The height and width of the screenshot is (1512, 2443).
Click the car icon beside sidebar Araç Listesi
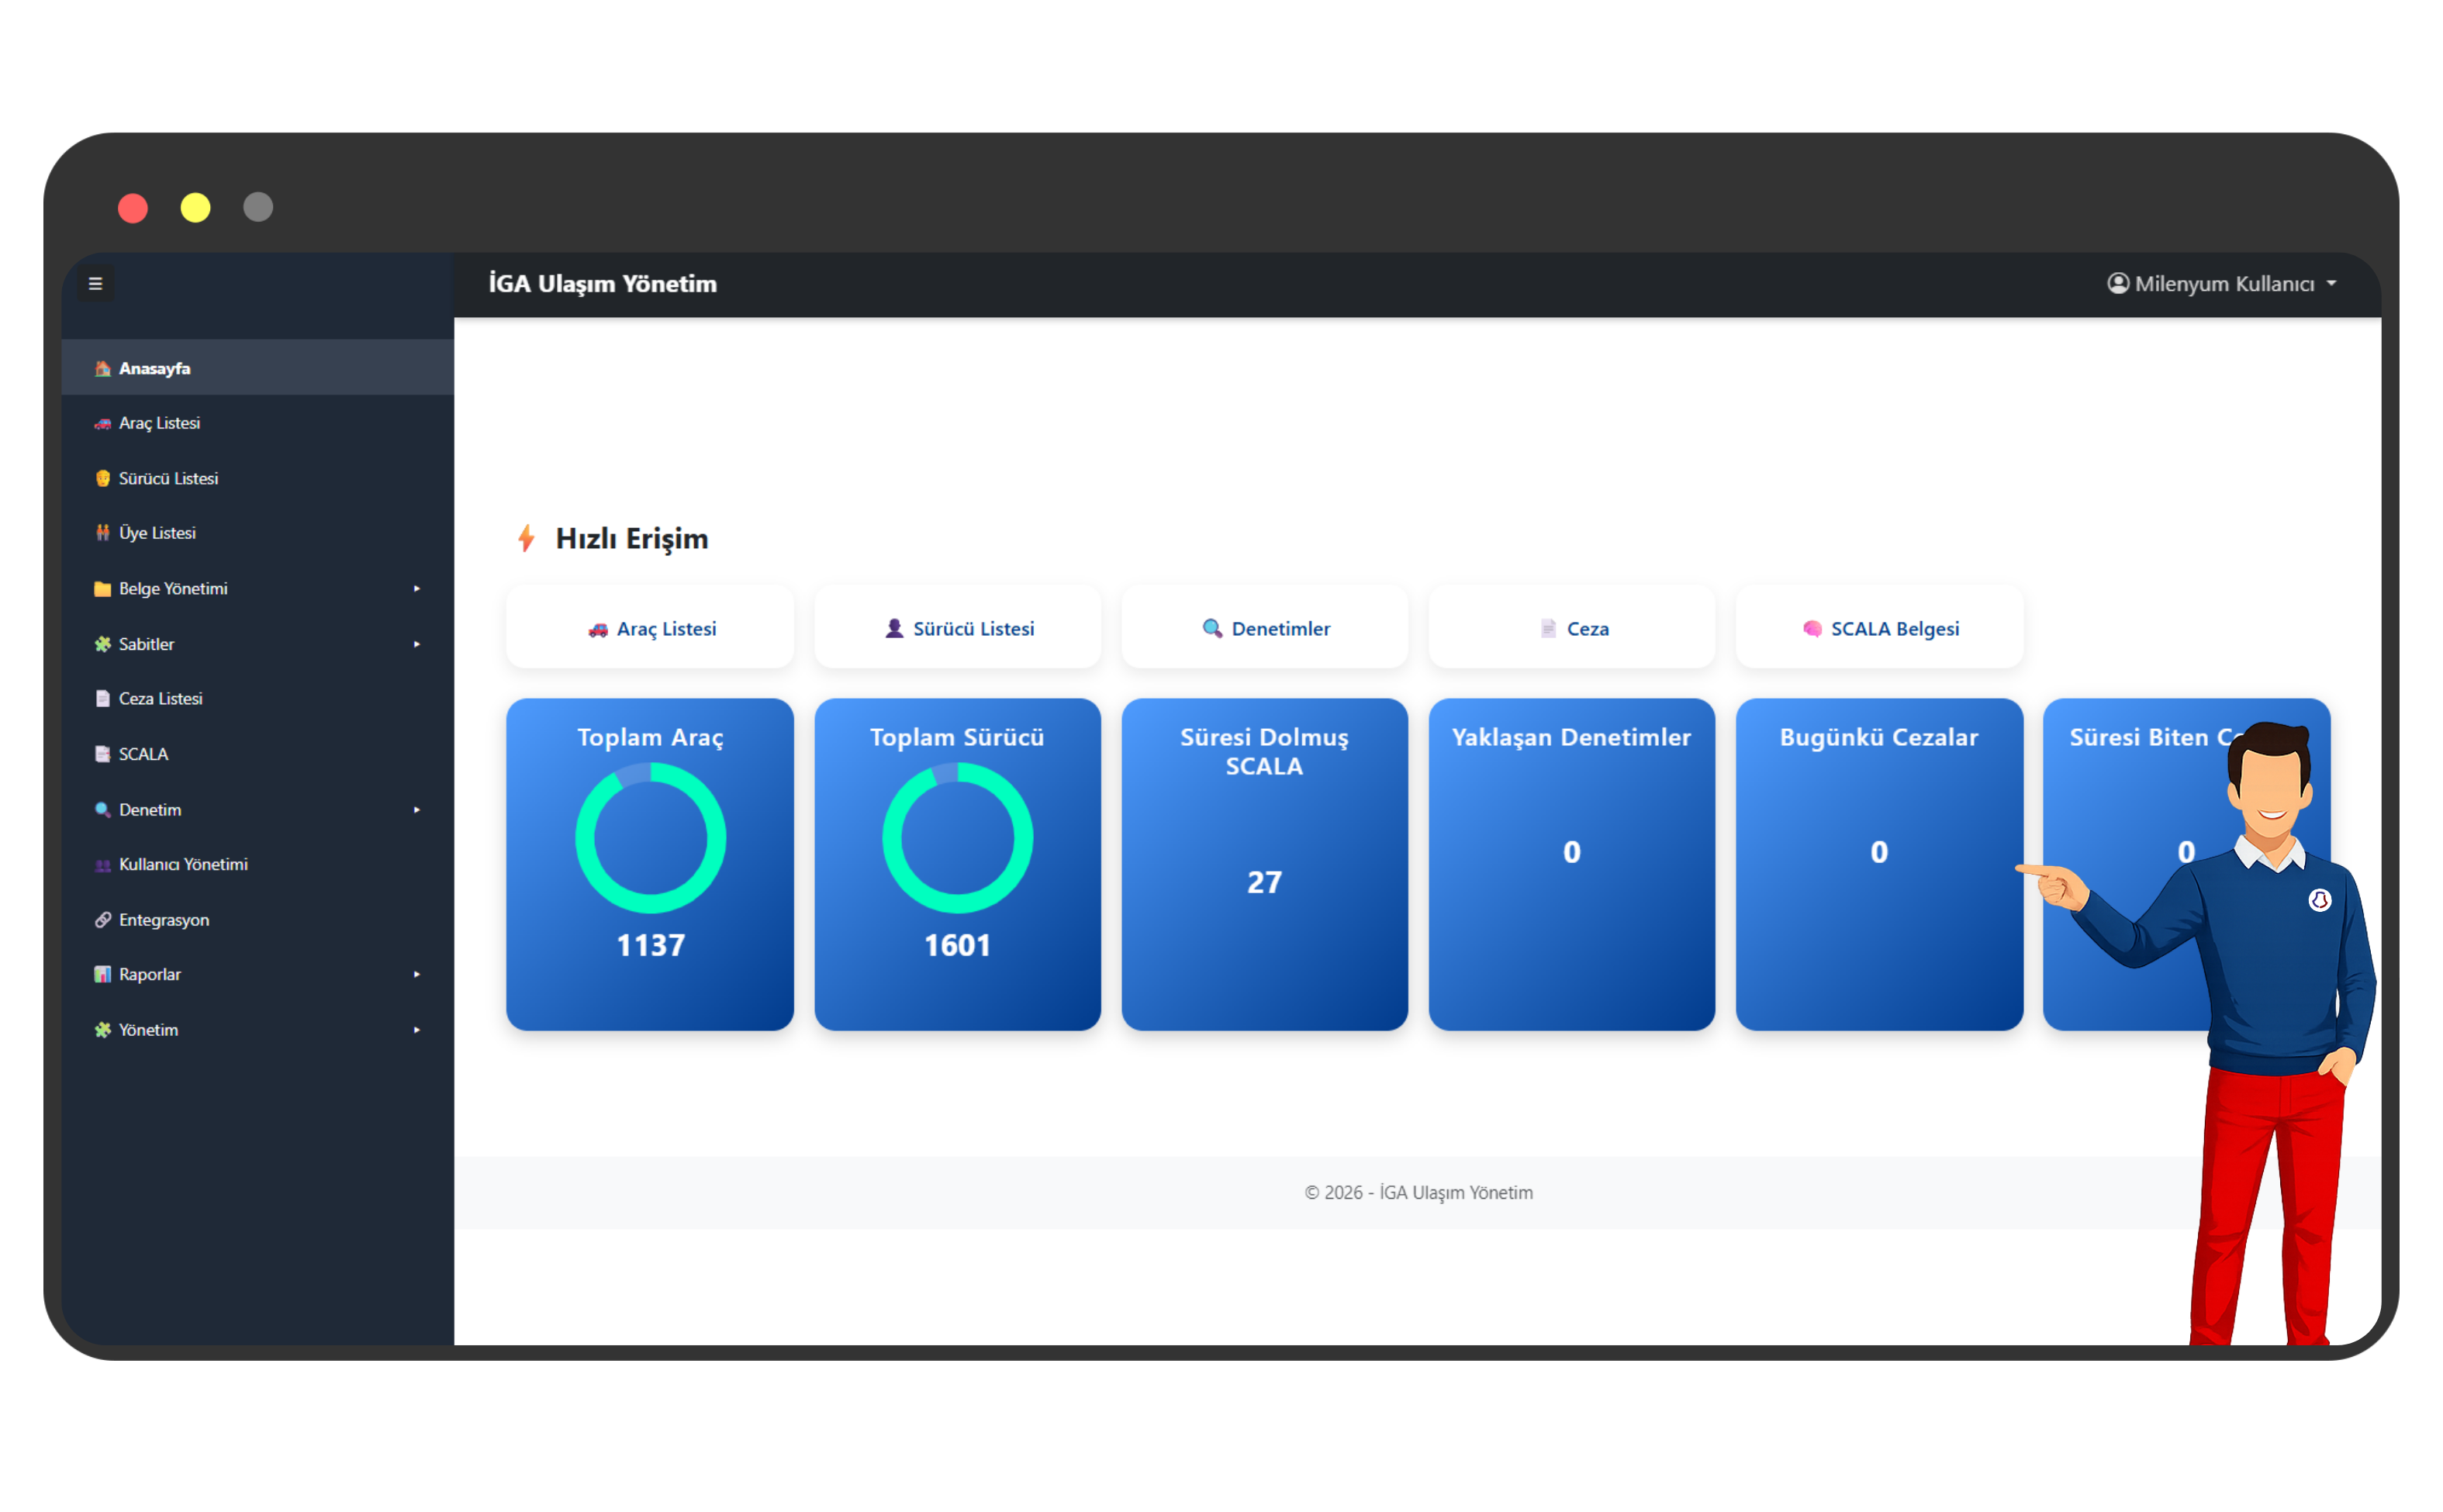[x=102, y=423]
